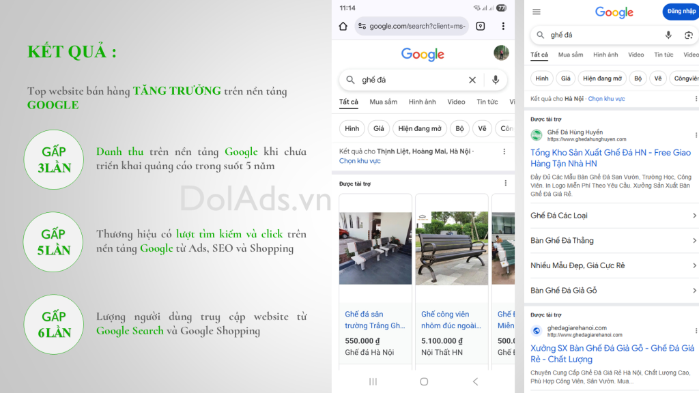Screen dimensions: 699x393
Task: Click the battery indicator in phone status bar
Action: (502, 8)
